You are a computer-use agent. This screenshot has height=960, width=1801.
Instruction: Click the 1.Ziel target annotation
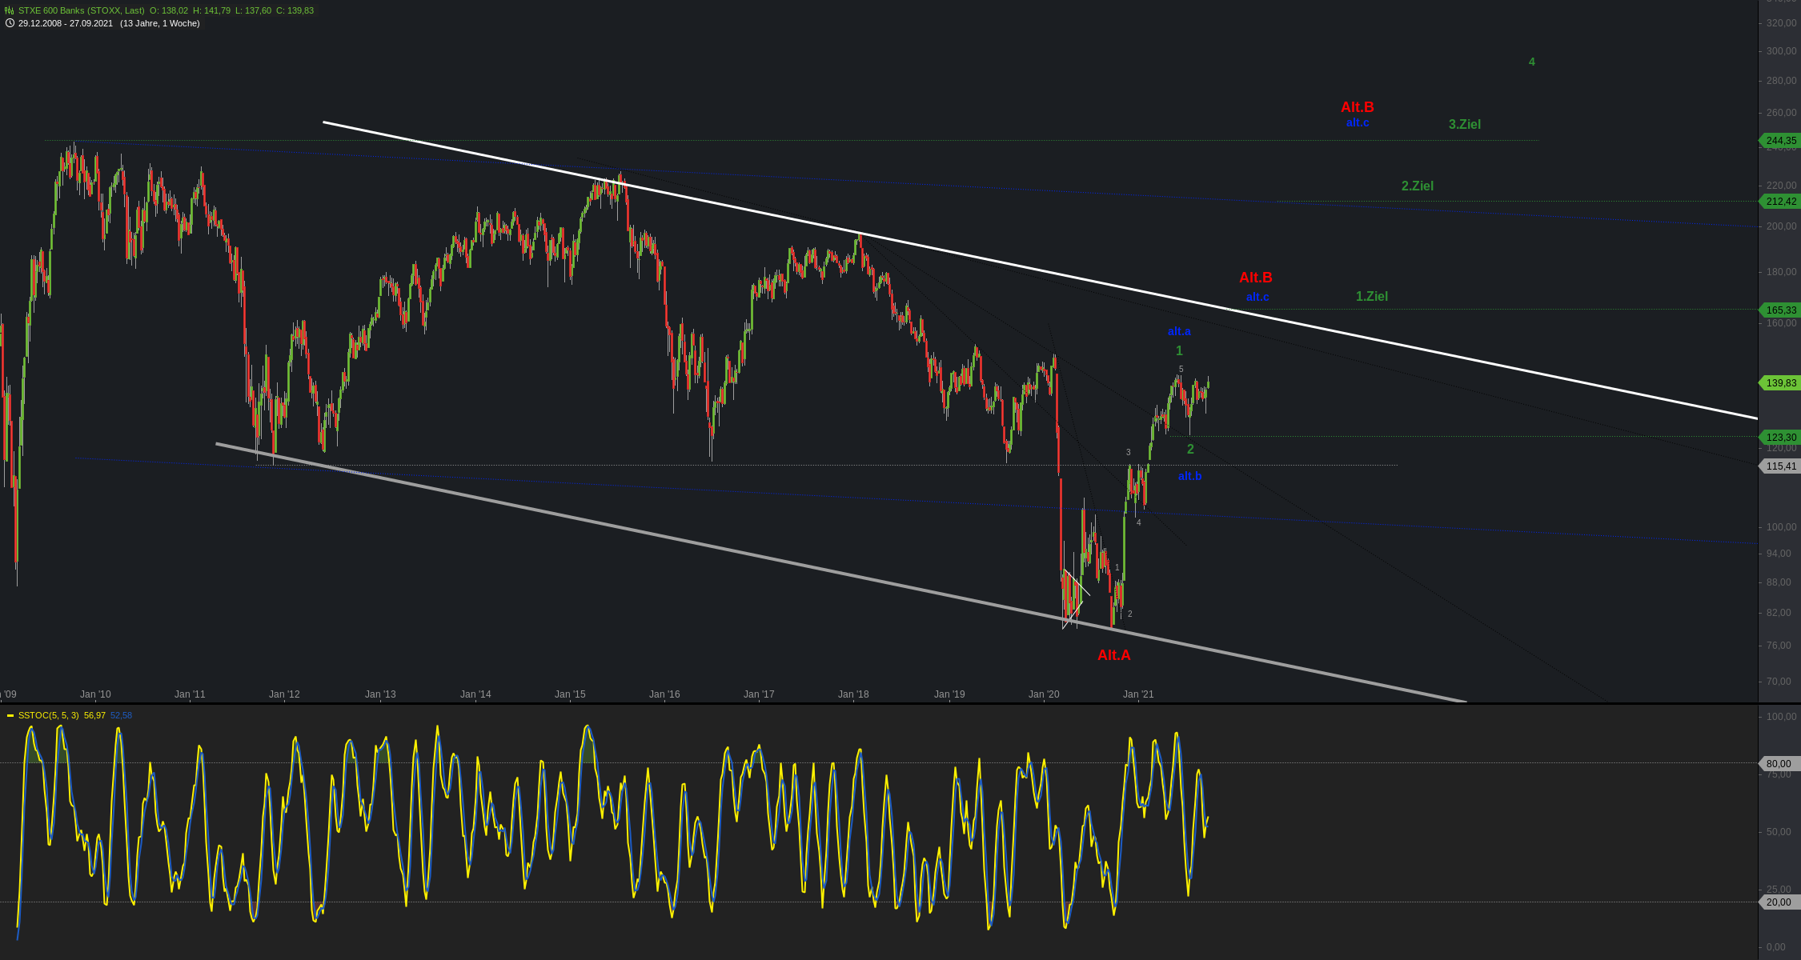1371,296
